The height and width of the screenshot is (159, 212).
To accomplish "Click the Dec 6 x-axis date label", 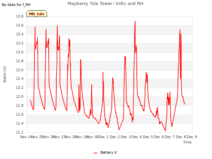I will tap(159, 137).
